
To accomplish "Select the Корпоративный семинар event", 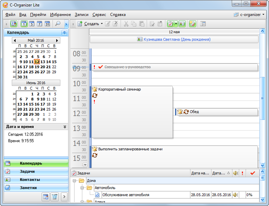I will [132, 112].
